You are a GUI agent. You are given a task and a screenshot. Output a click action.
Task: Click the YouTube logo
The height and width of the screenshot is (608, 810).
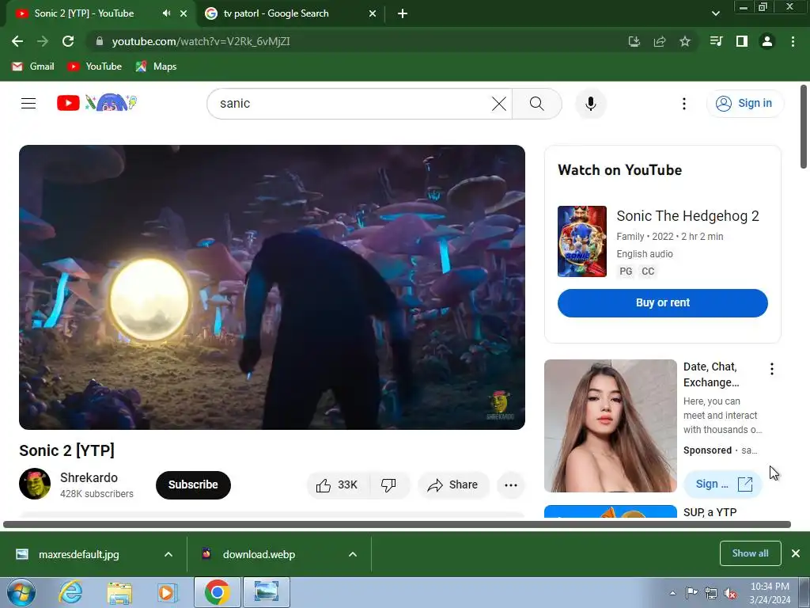tap(97, 103)
